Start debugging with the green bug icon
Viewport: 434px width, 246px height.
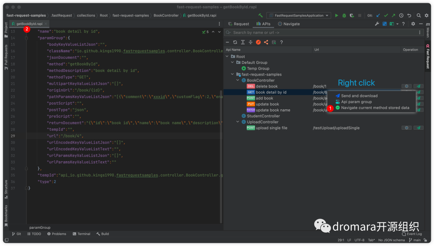[x=344, y=16]
